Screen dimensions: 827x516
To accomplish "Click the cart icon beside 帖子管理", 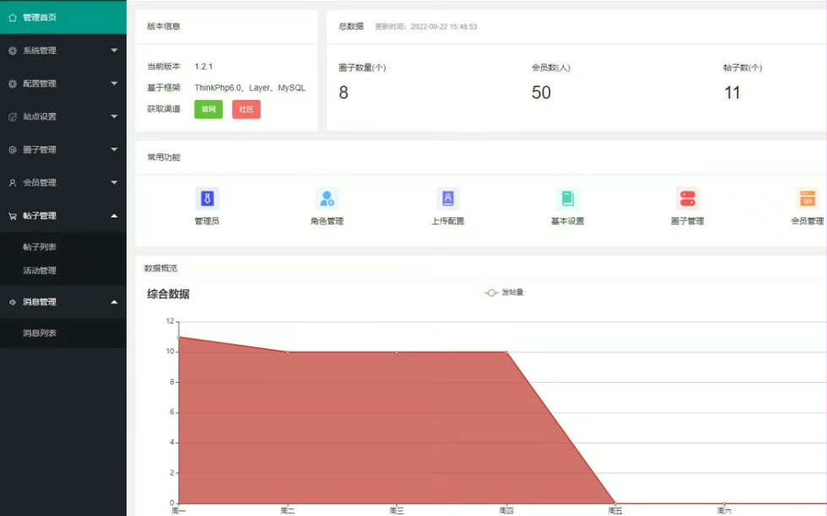I will pos(13,216).
